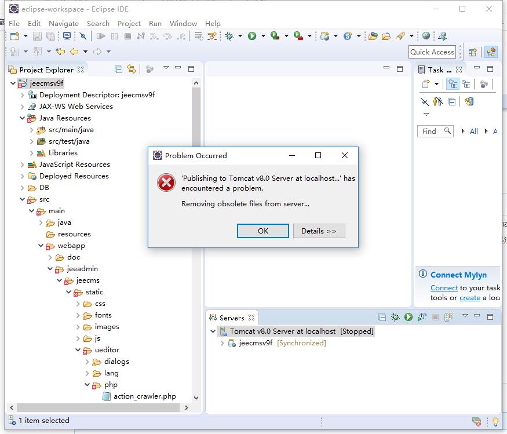Select the Project Explorer tab
This screenshot has height=434, width=507.
pyautogui.click(x=46, y=70)
